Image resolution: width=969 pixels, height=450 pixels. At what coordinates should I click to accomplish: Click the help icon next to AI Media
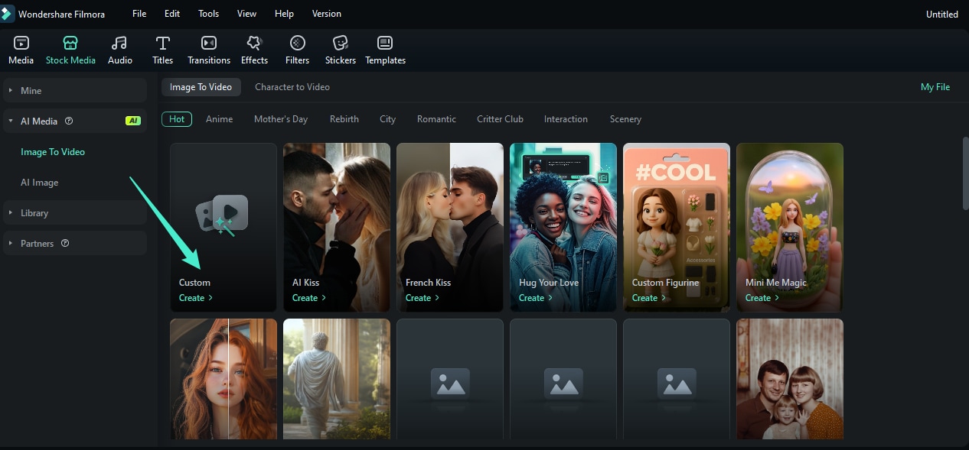69,121
